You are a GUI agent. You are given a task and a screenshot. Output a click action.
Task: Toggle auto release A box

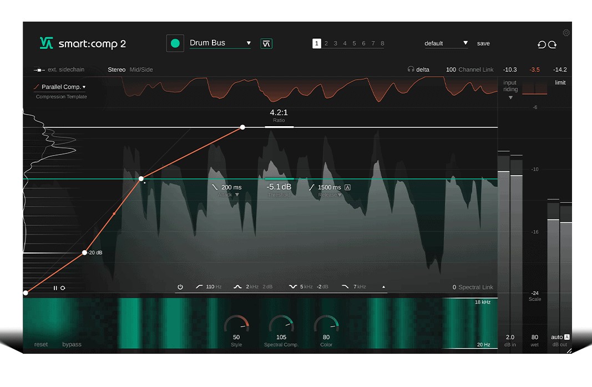(348, 187)
